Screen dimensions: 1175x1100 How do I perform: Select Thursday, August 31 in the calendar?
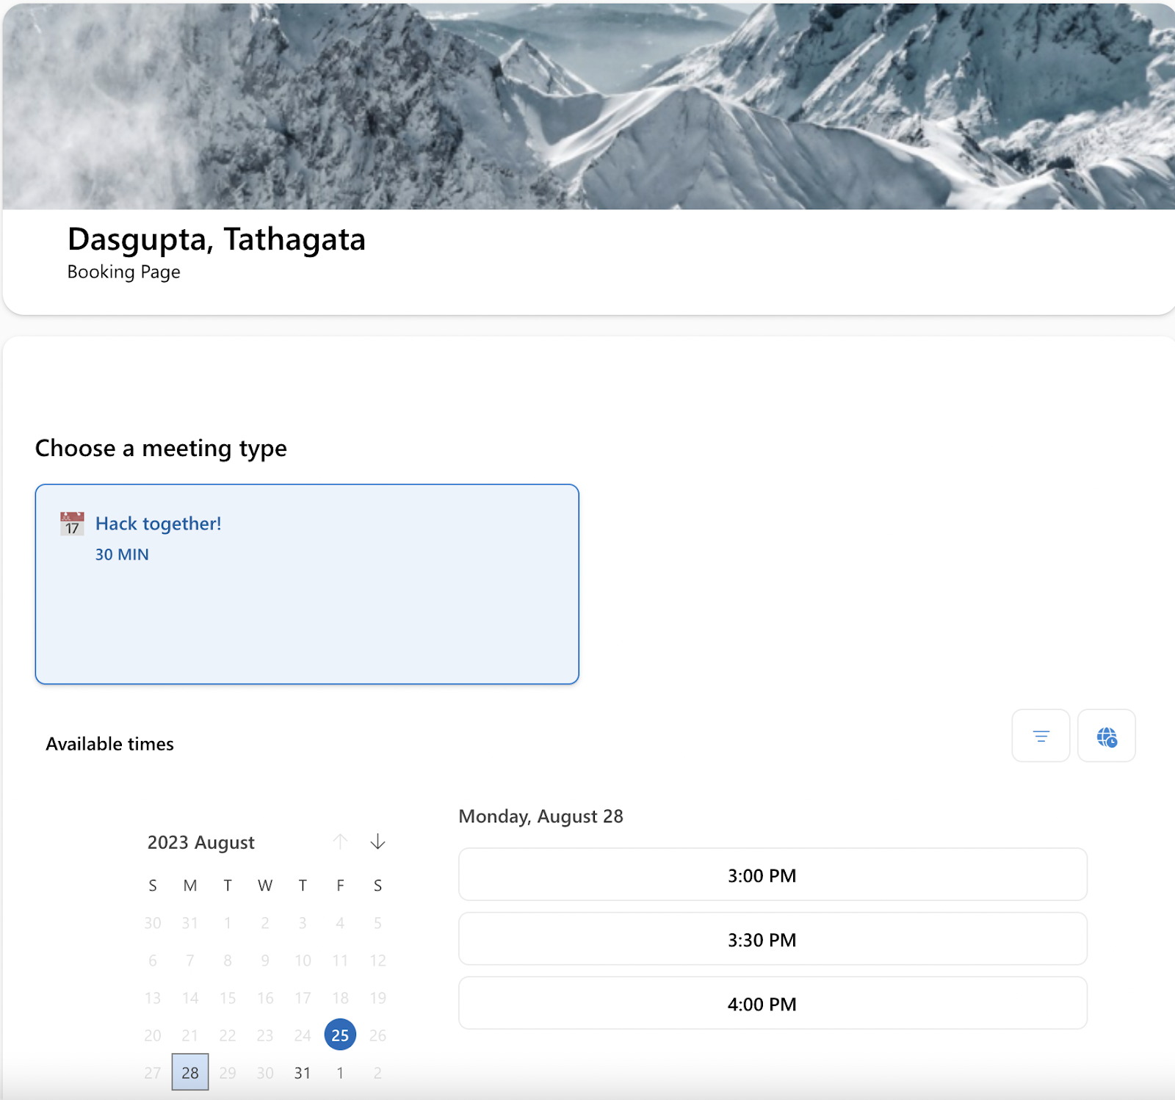pyautogui.click(x=303, y=1073)
